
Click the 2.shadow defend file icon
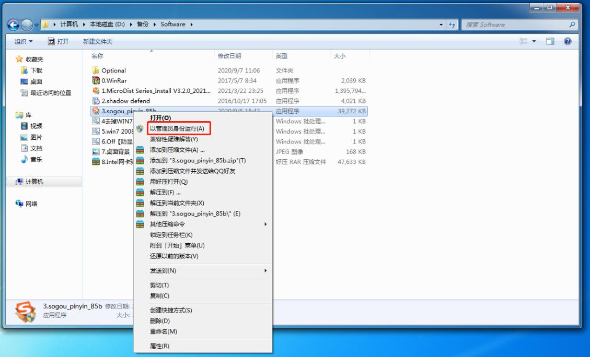point(96,101)
